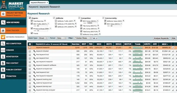Open Rank Tracker bar chart icon
The image size is (177, 93).
click(3, 30)
